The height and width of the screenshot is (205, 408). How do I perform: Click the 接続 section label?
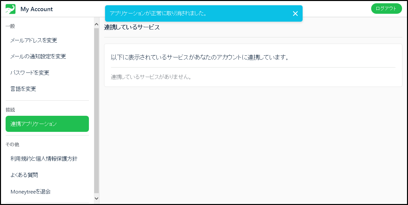click(x=10, y=110)
